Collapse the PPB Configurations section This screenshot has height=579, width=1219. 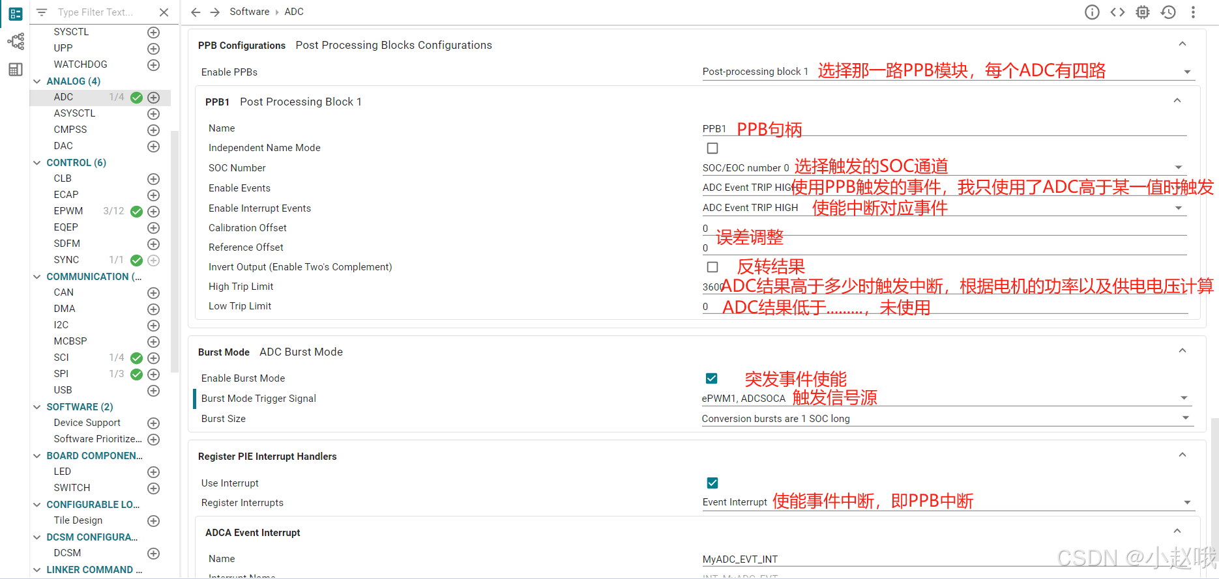(1182, 44)
